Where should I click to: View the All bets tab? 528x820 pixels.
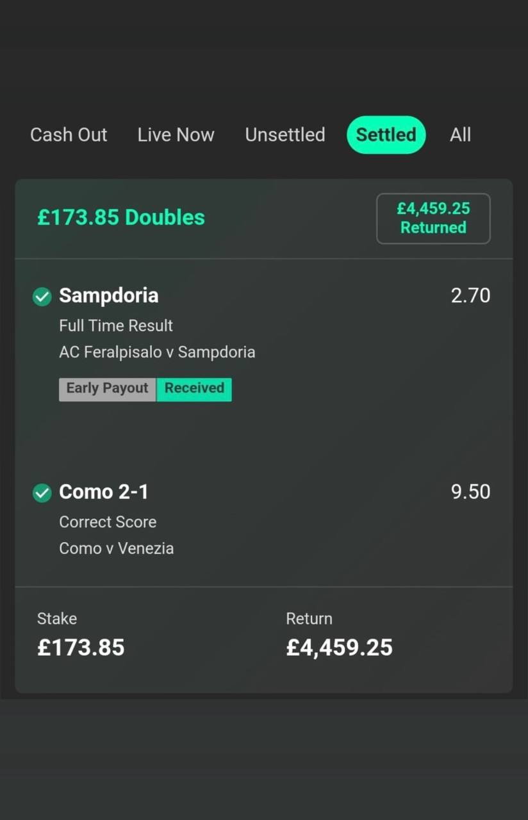pos(460,135)
